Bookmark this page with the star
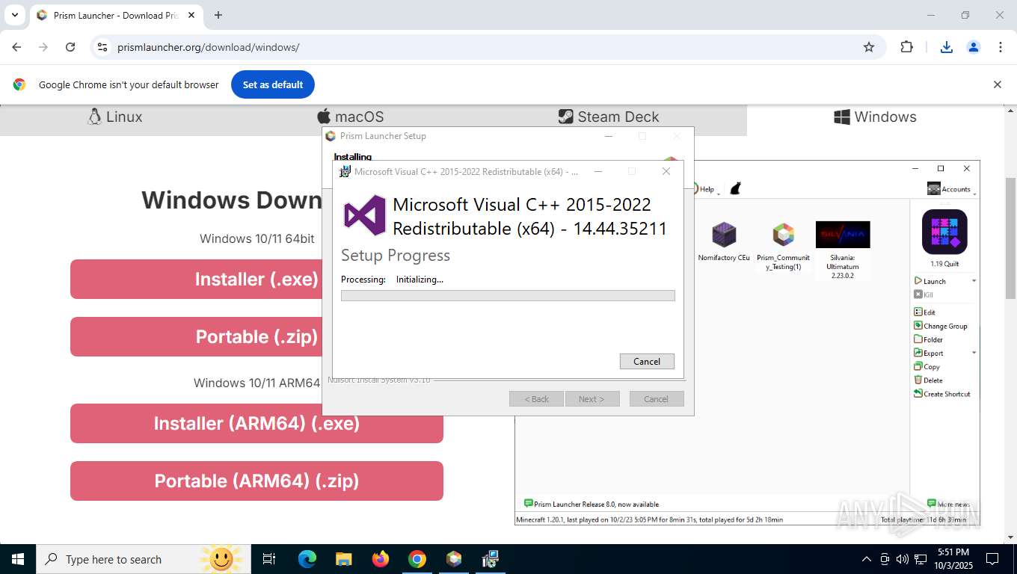1017x574 pixels. coord(869,47)
